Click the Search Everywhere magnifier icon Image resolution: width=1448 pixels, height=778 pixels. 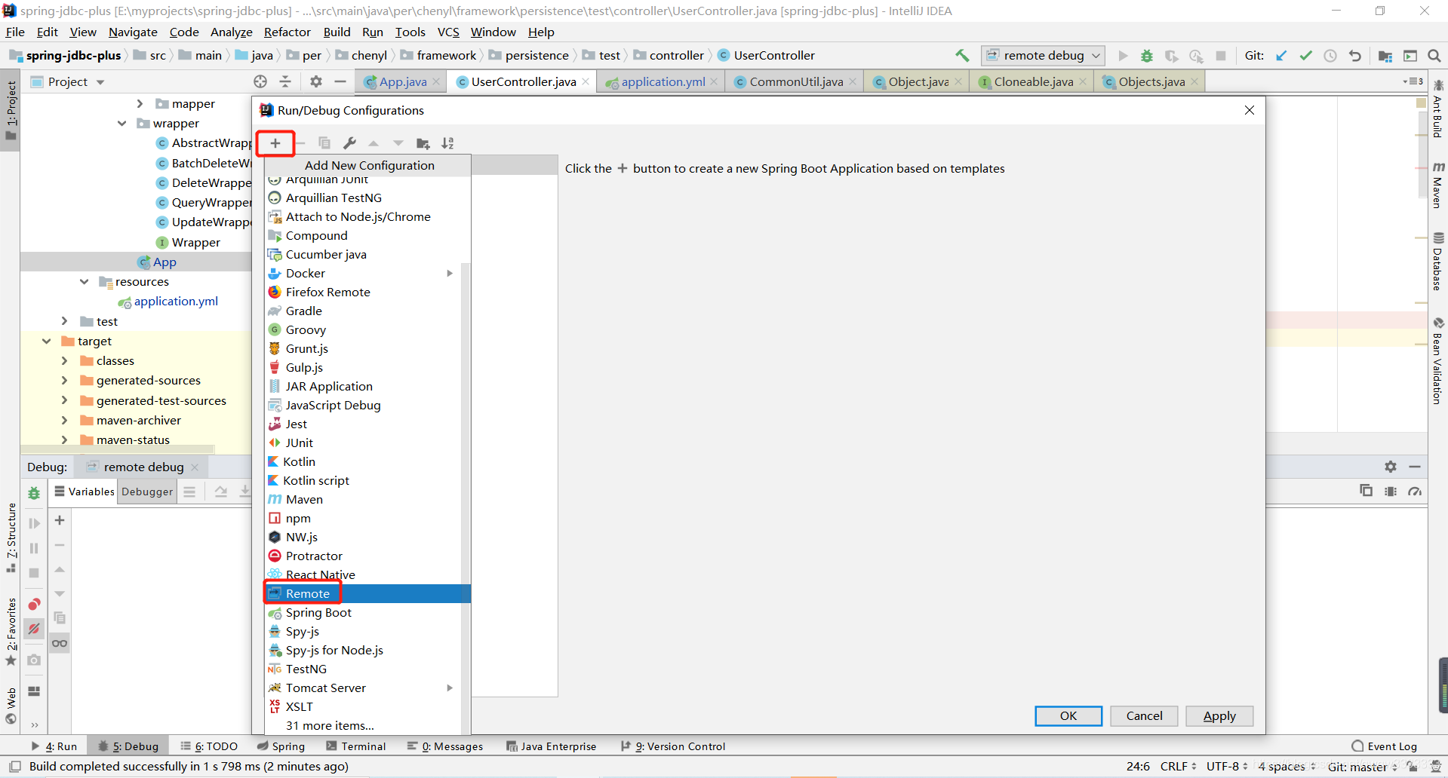(x=1434, y=56)
